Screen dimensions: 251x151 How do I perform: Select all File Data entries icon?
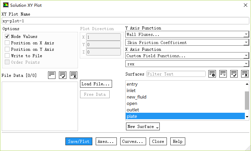[63, 75]
